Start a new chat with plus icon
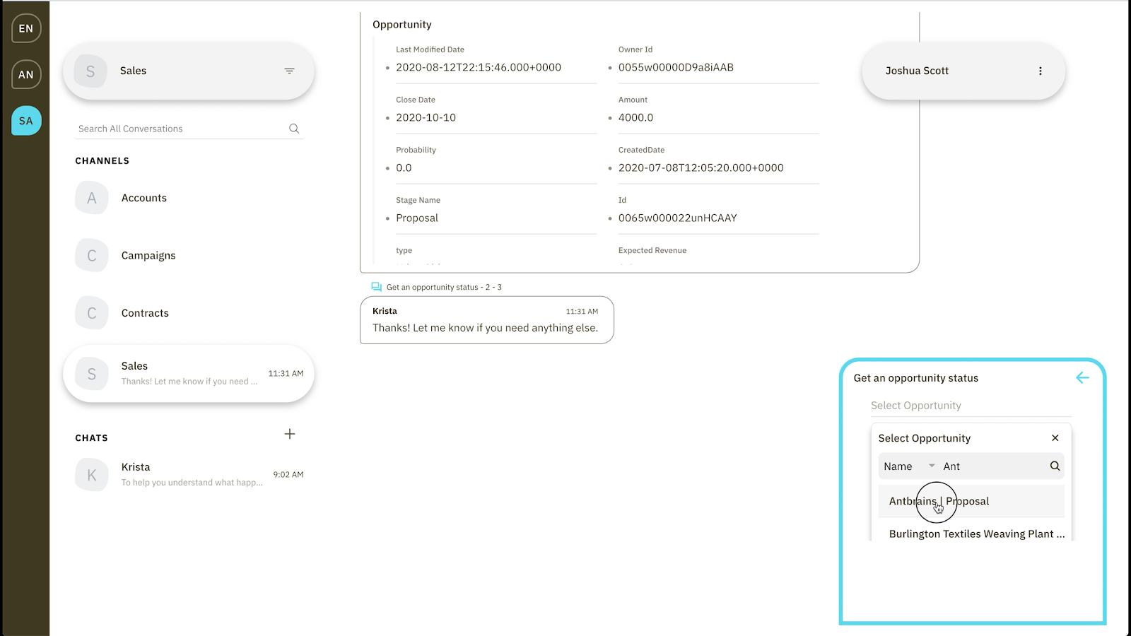Screen dimensions: 1131x636 tap(290, 434)
